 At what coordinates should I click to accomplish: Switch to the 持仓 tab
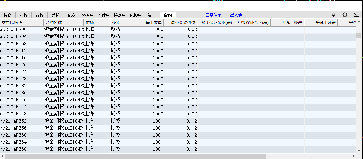click(7, 15)
